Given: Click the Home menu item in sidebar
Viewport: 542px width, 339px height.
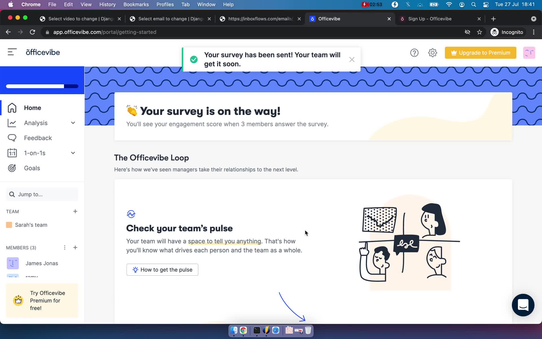Looking at the screenshot, I should (x=32, y=108).
